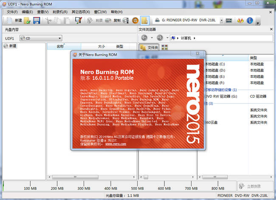Open the recorder selection dropdown arrow
This screenshot has height=200, width=276.
click(222, 20)
